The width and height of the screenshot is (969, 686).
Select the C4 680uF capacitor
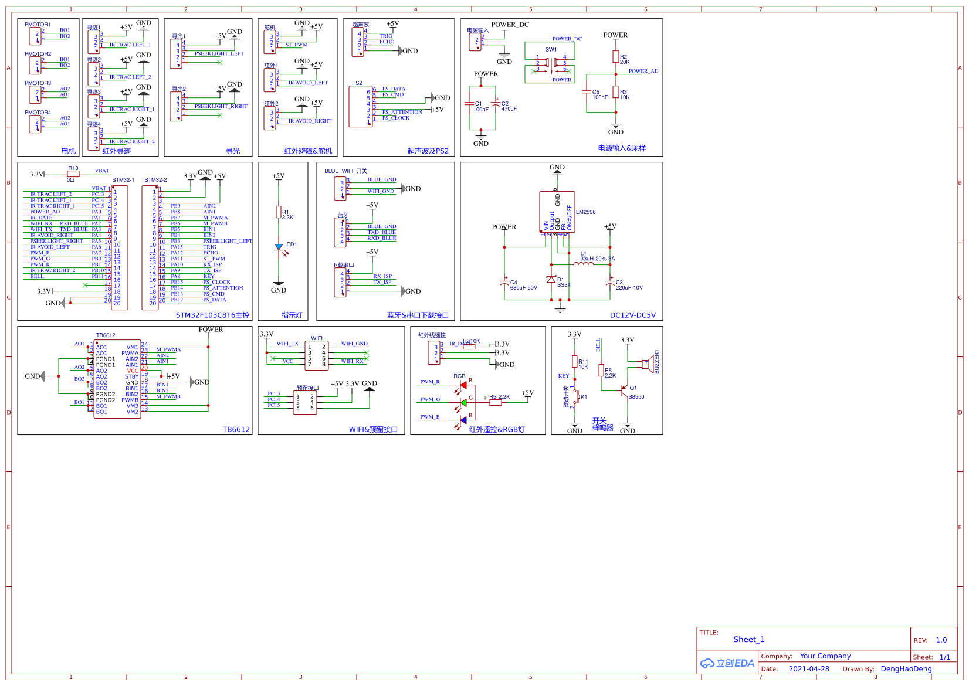[x=504, y=283]
